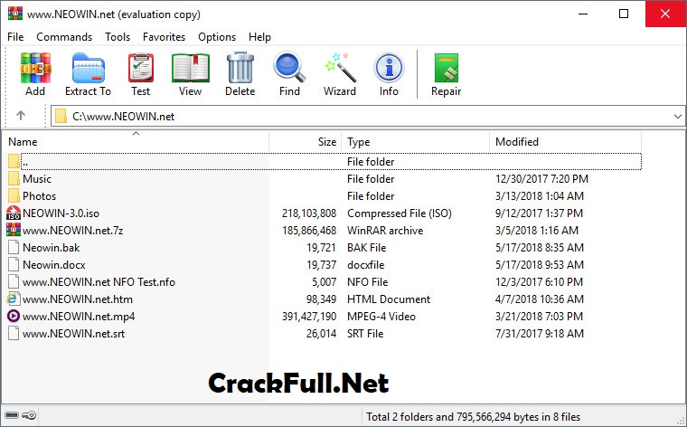Open the Commands menu
Screen dimensions: 687x427
[64, 37]
